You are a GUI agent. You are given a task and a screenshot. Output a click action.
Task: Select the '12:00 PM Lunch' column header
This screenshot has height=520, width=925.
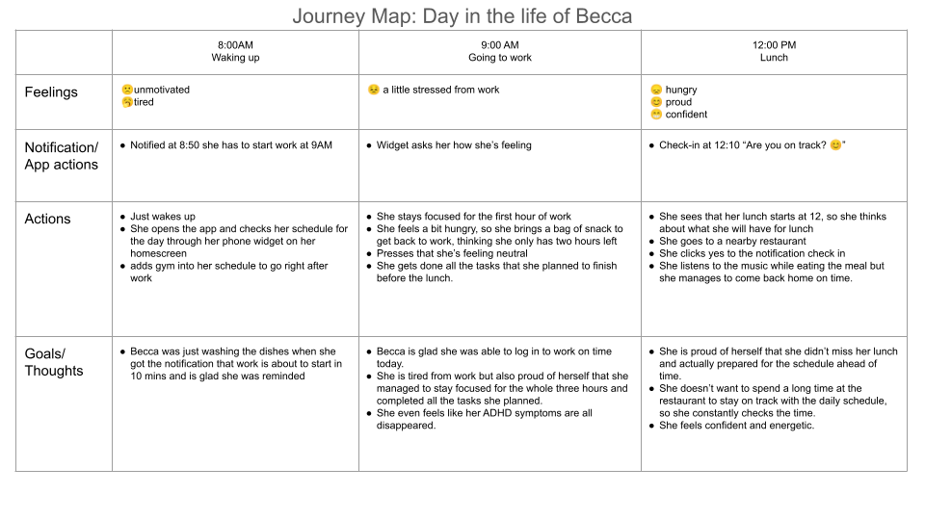pyautogui.click(x=774, y=51)
